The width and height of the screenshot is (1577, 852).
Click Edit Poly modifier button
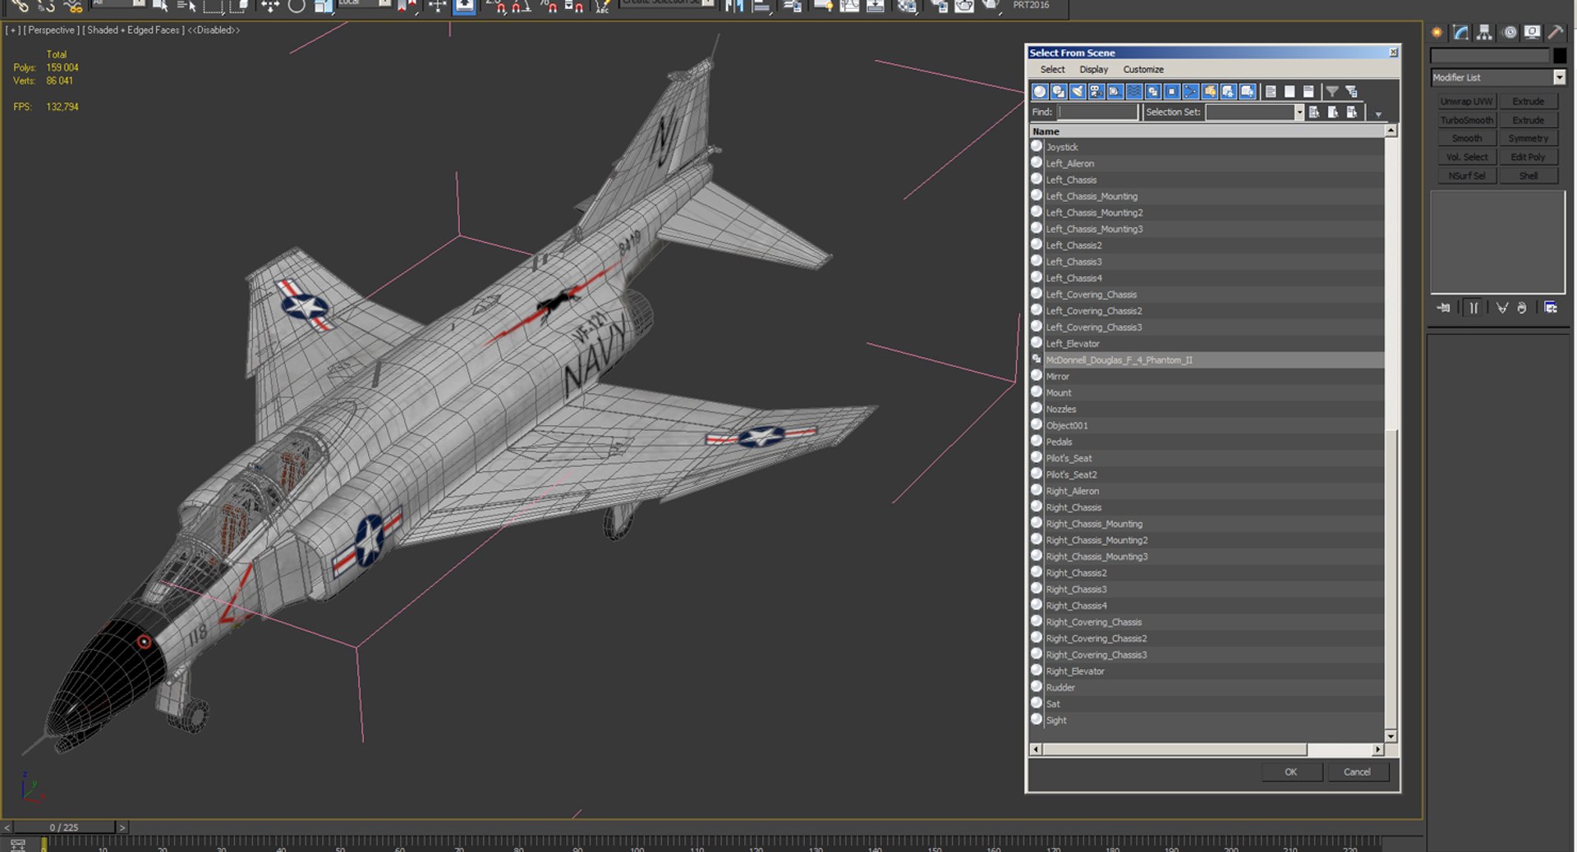(1529, 158)
